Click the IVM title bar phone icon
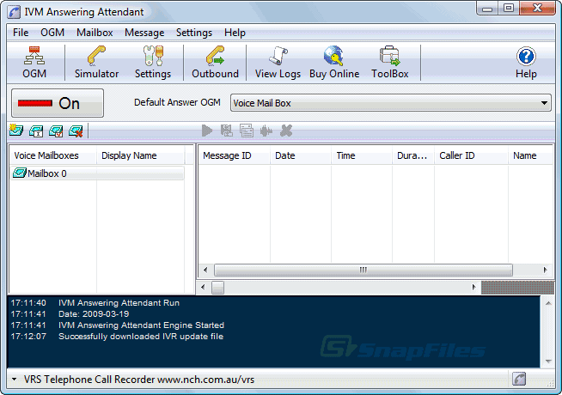The height and width of the screenshot is (395, 562). pyautogui.click(x=14, y=12)
